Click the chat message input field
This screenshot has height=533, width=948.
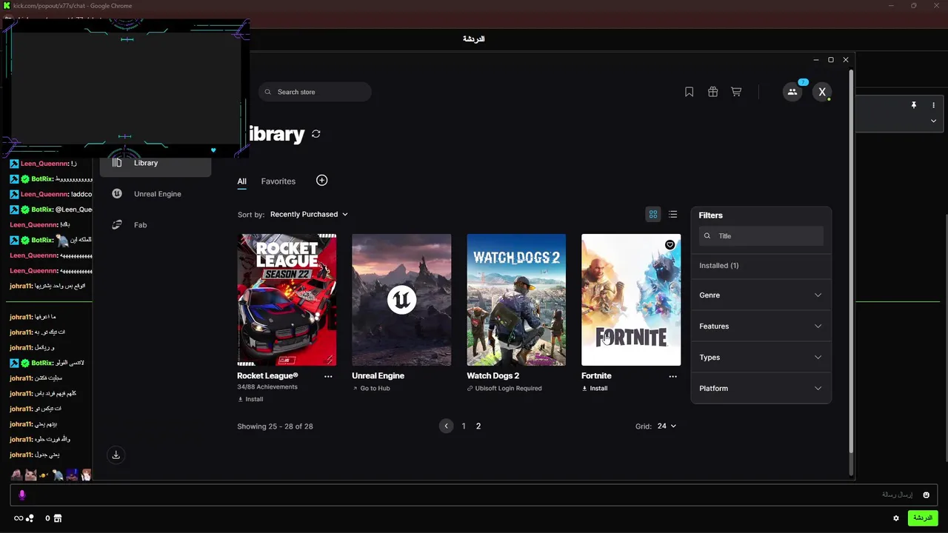point(474,495)
